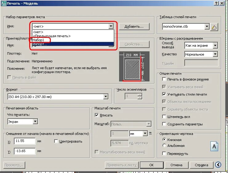
Task: Click the 'Добавить...' button
Action: tap(134, 27)
